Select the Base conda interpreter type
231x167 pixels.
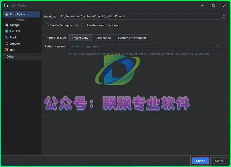103,38
